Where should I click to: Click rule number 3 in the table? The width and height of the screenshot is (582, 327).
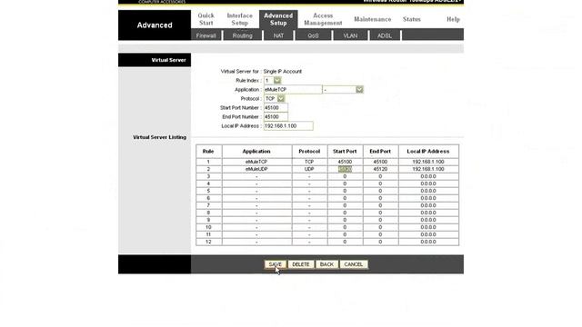208,176
